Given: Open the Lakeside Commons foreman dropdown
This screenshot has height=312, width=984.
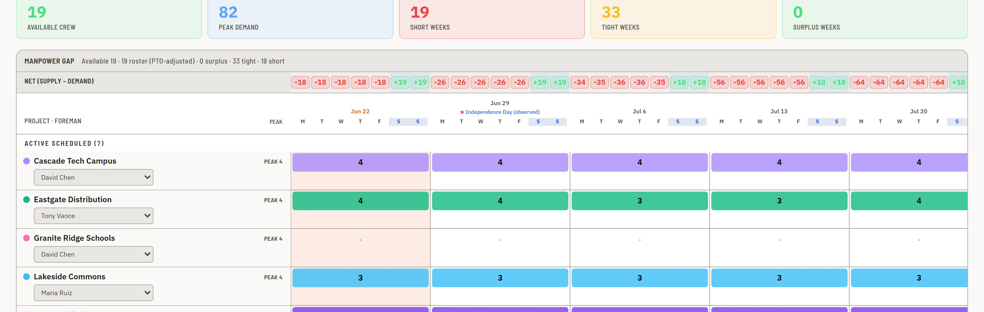Looking at the screenshot, I should pos(94,293).
